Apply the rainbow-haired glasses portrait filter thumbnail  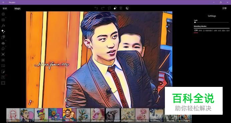[x=41, y=115]
